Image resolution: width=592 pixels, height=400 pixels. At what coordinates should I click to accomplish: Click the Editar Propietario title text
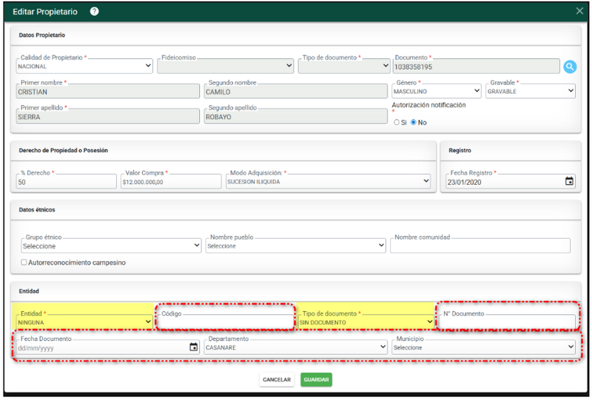45,12
